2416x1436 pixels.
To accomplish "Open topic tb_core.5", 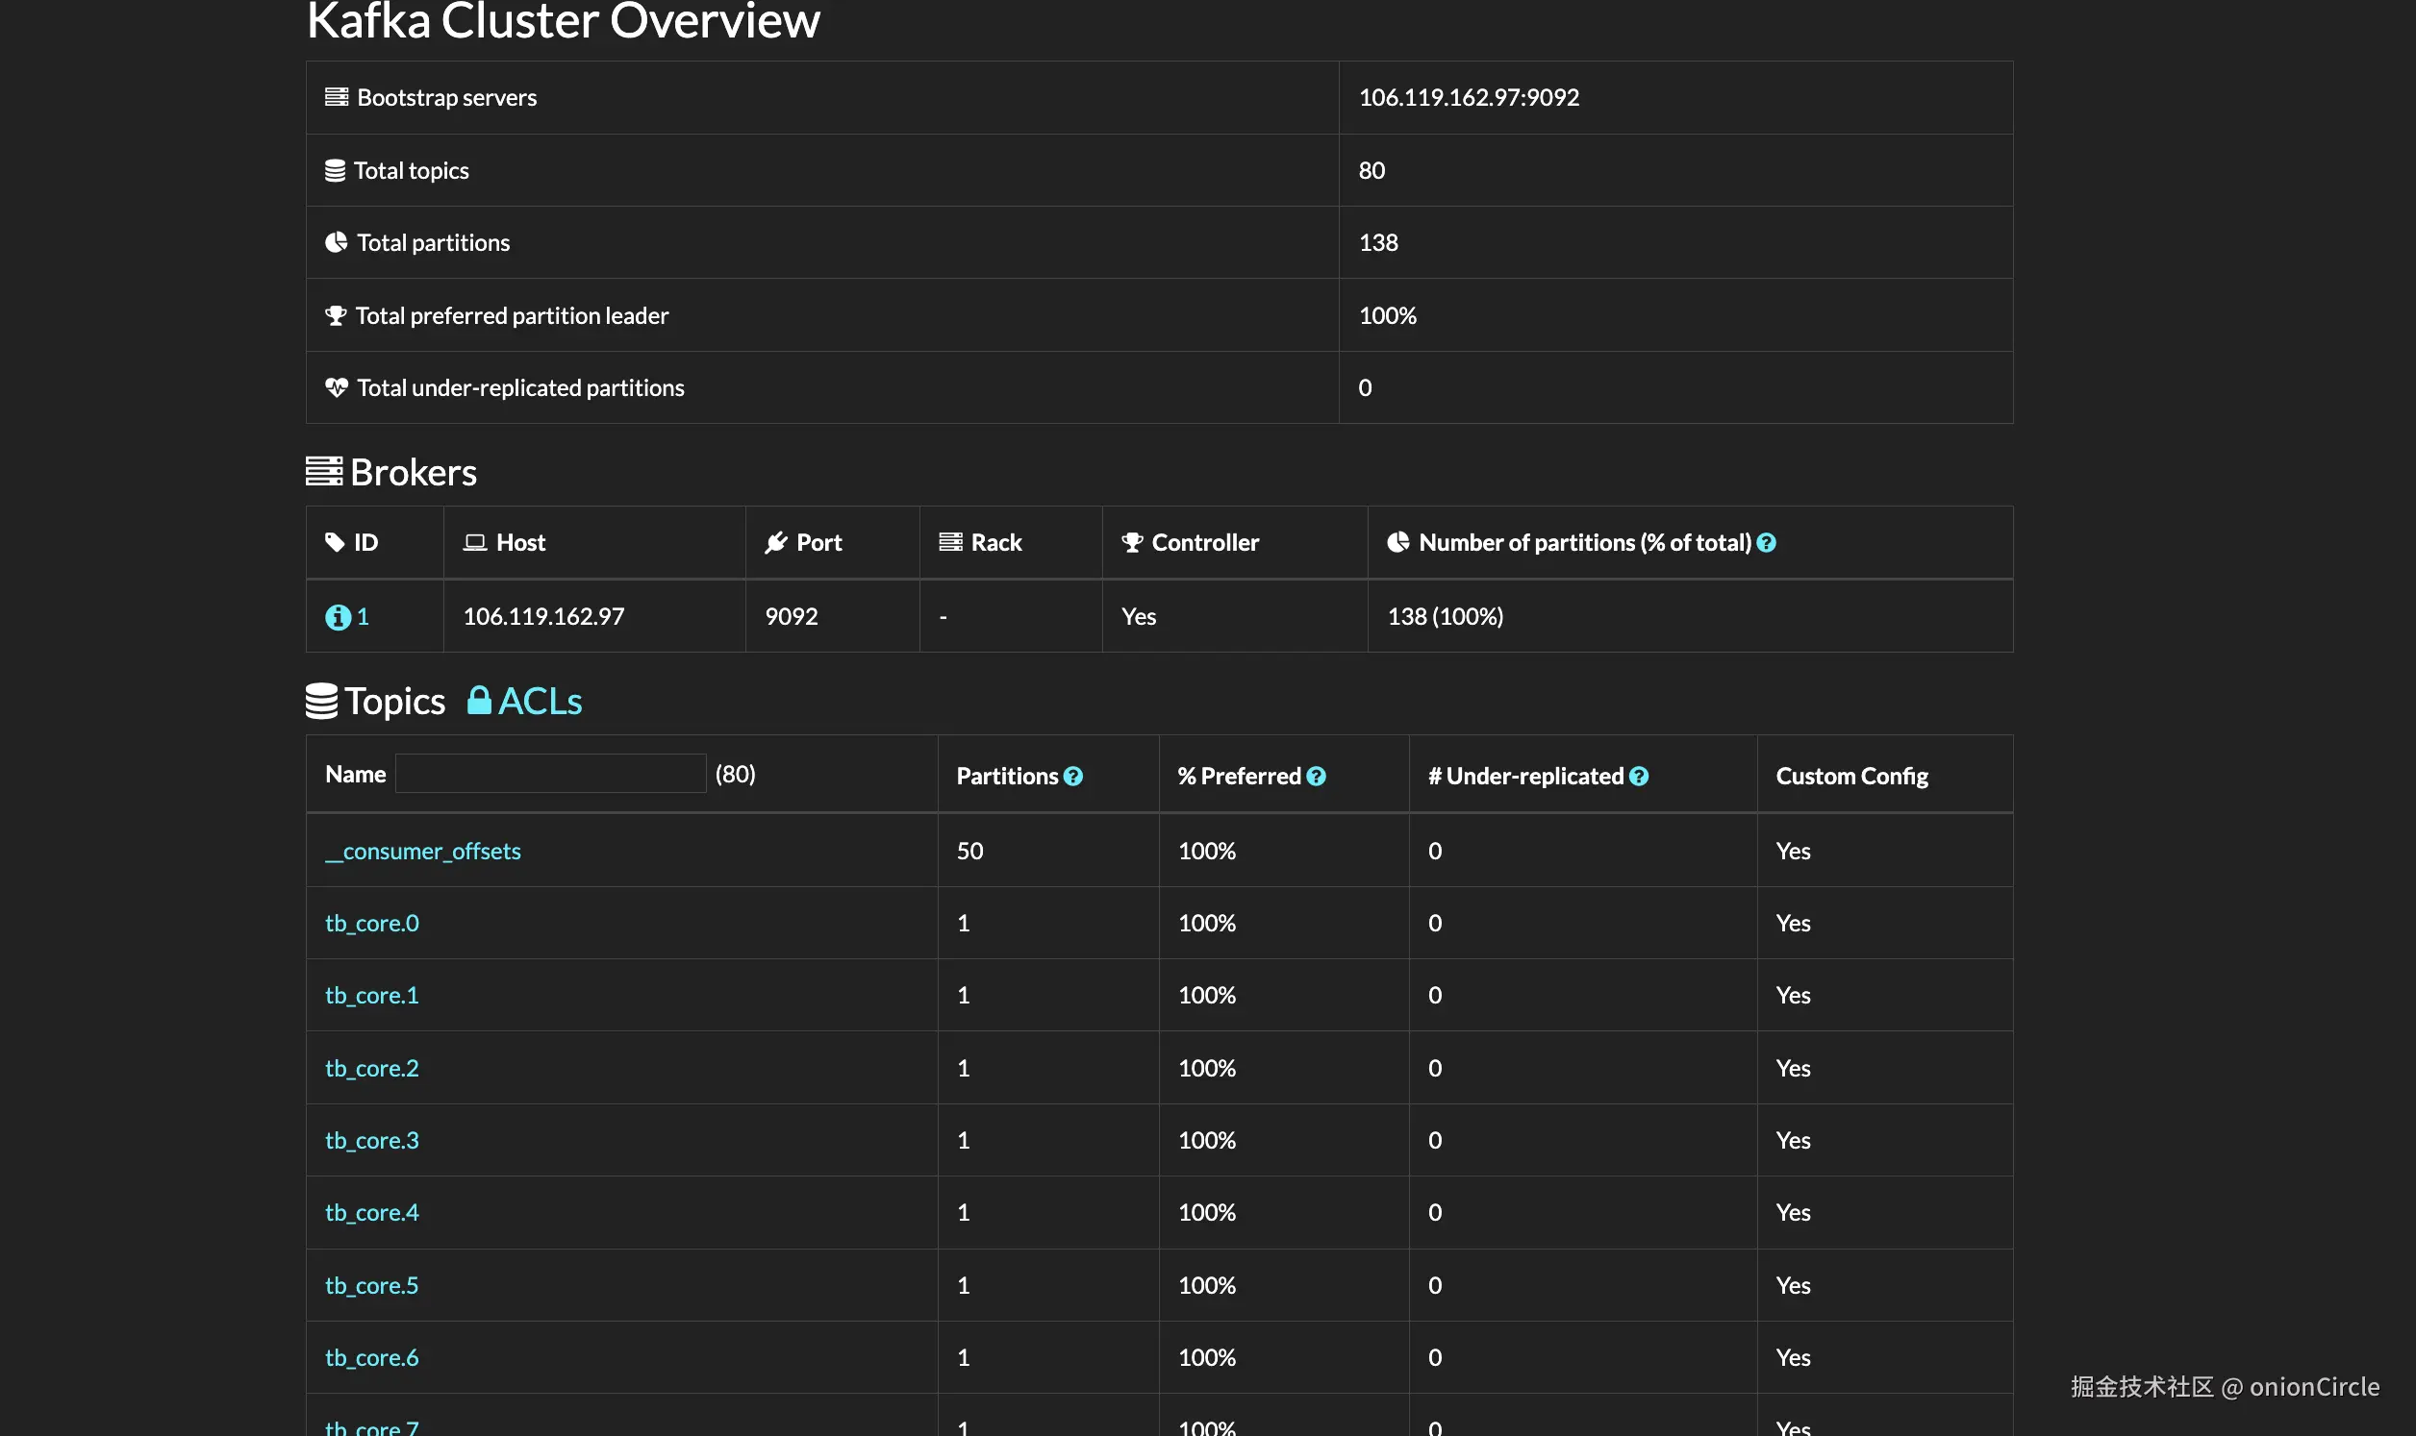I will coord(371,1285).
